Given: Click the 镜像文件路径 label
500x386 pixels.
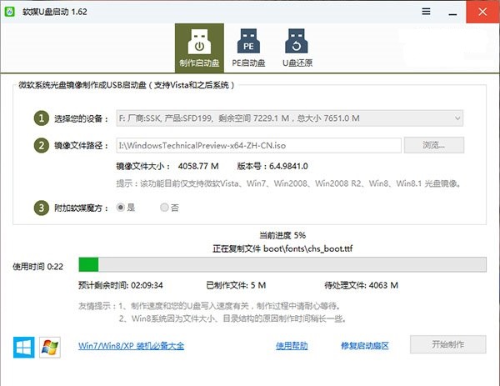Looking at the screenshot, I should [x=81, y=146].
